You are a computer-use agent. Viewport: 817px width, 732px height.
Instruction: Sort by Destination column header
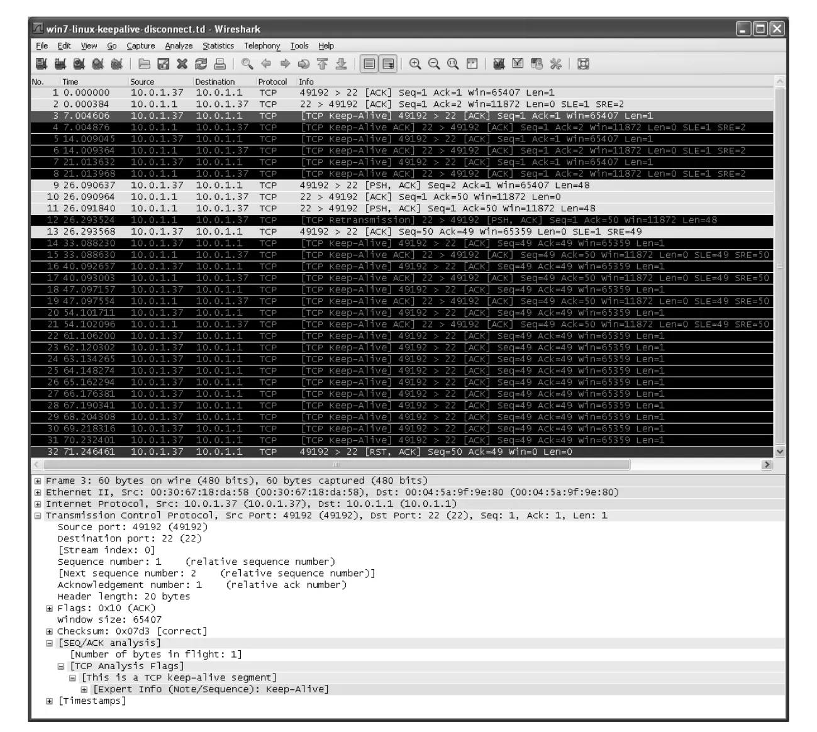pyautogui.click(x=225, y=82)
